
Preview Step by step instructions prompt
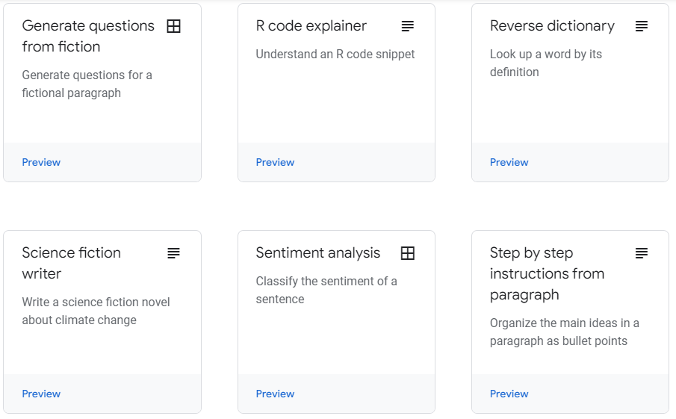[x=509, y=394]
